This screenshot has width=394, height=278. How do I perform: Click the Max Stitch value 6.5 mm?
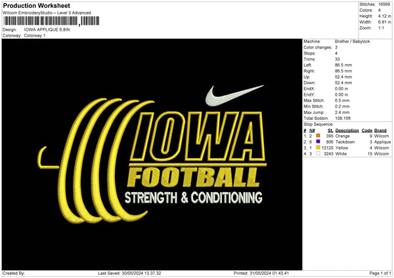tap(342, 100)
